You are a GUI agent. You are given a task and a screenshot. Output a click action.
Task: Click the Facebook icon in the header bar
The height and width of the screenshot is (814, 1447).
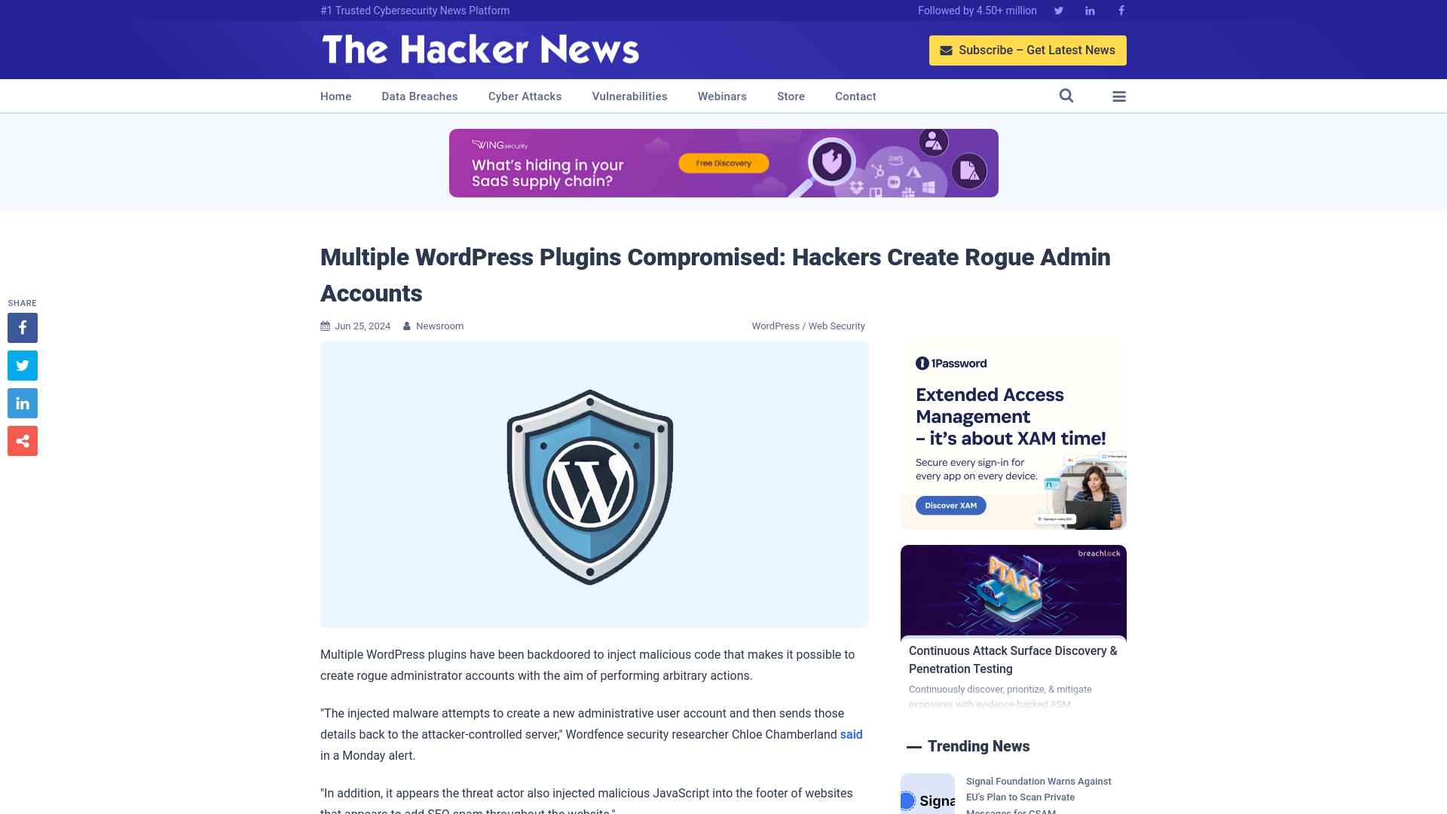click(1121, 10)
